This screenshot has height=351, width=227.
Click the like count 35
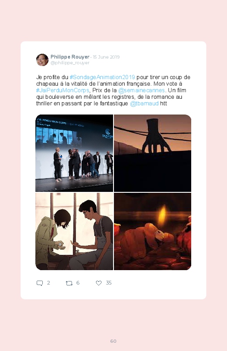click(109, 283)
